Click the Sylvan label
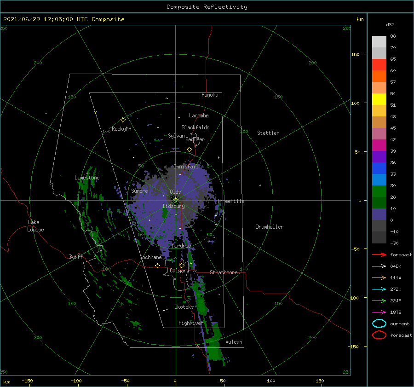 click(176, 136)
